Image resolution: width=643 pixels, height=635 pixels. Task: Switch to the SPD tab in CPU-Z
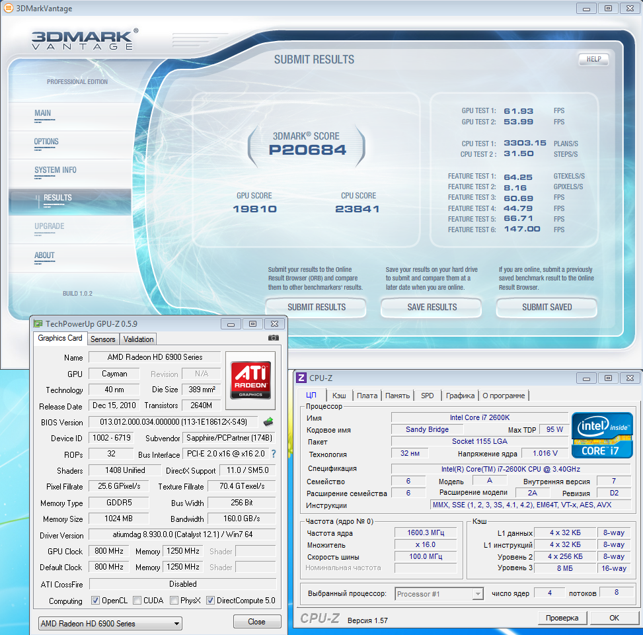click(428, 396)
